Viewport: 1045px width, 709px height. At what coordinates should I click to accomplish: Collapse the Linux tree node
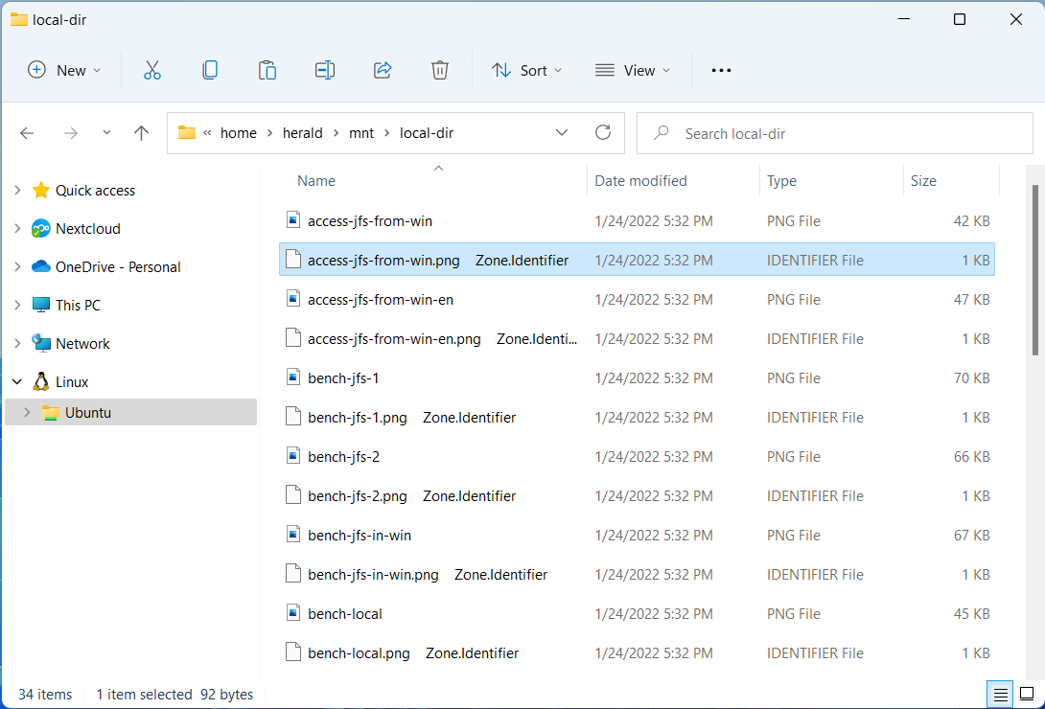coord(17,382)
